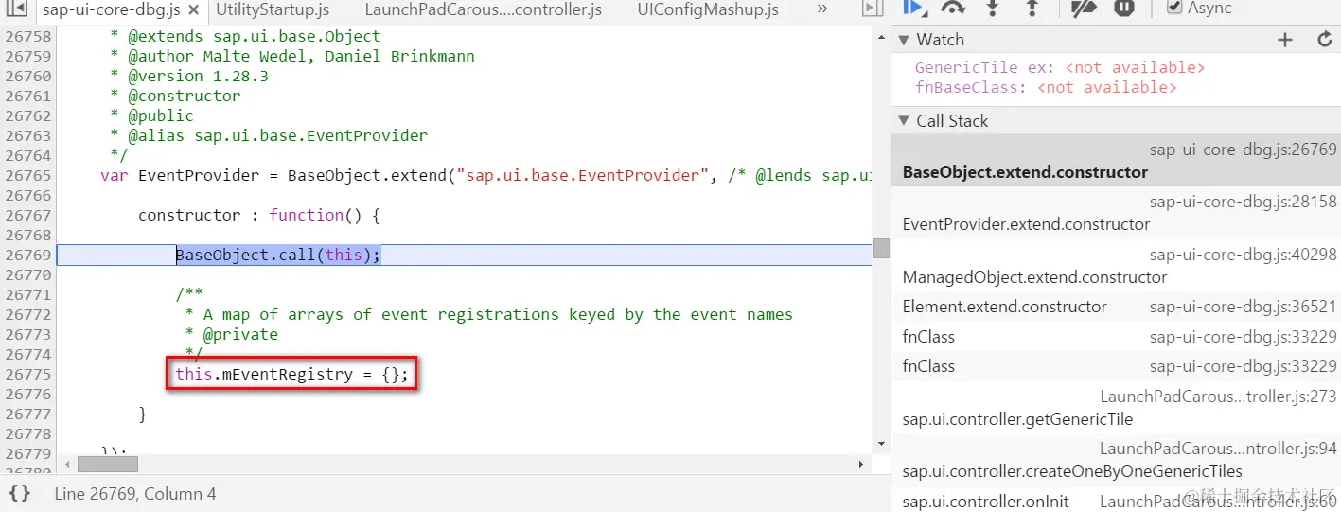
Task: Select the GenericTile ex watch expression
Action: [x=1060, y=67]
